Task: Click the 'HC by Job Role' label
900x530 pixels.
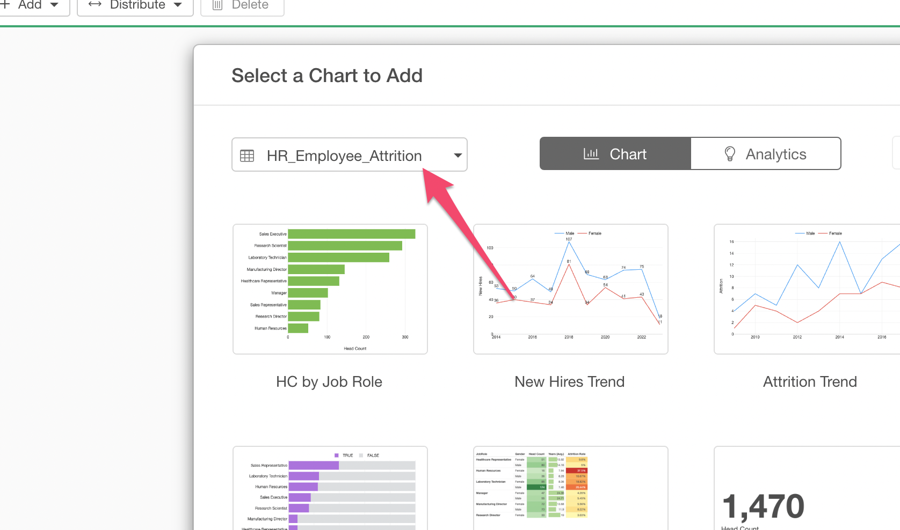Action: [x=329, y=382]
